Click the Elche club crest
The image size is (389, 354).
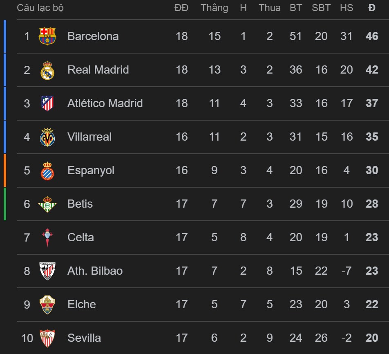click(x=47, y=305)
